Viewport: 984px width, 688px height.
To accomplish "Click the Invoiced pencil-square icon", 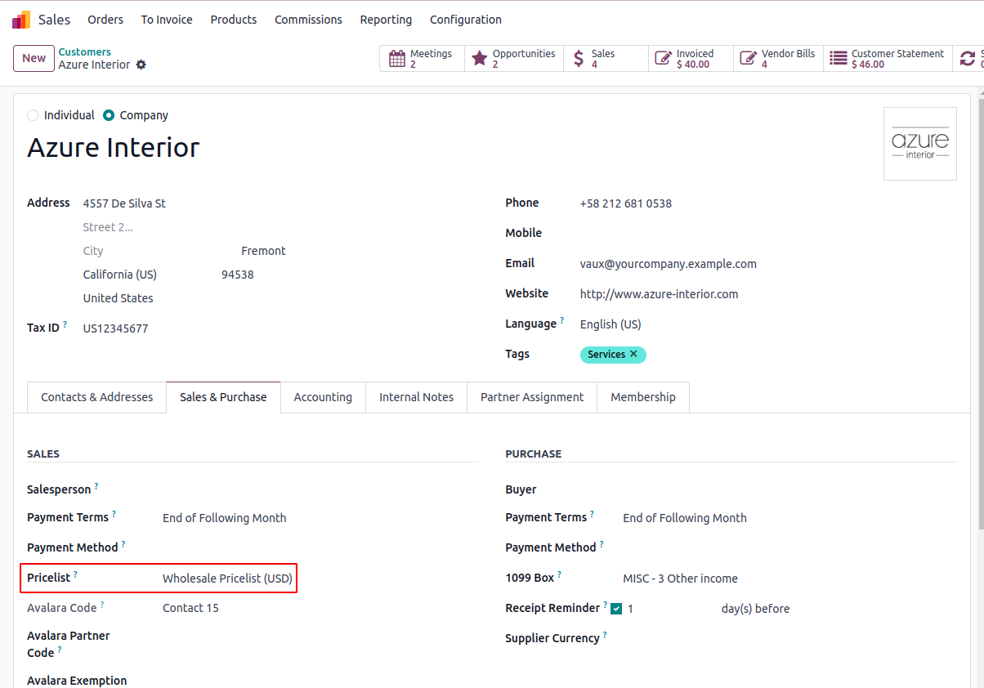I will [x=663, y=59].
